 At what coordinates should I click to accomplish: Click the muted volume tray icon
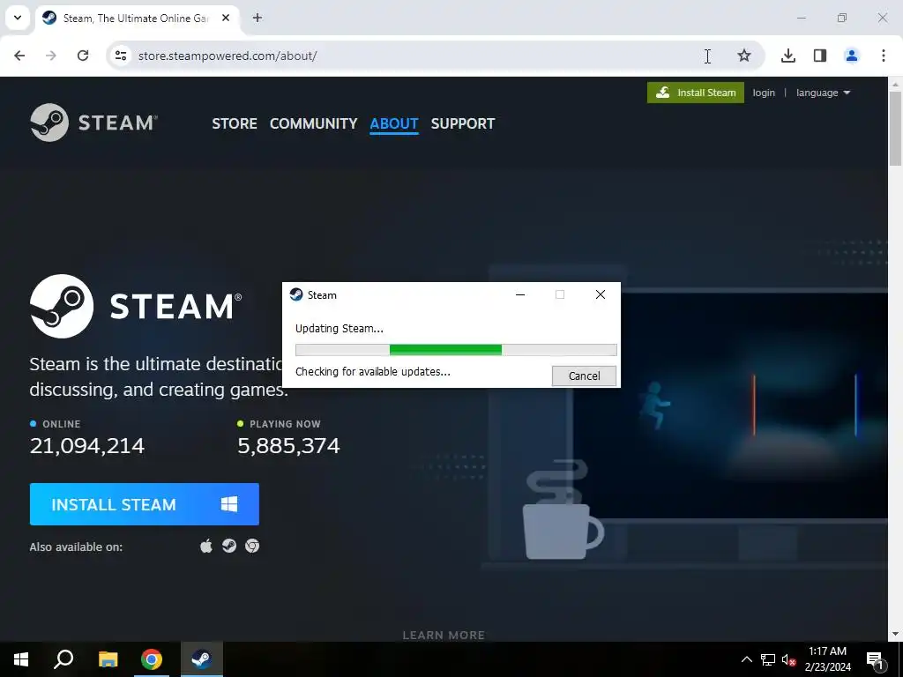(x=789, y=659)
